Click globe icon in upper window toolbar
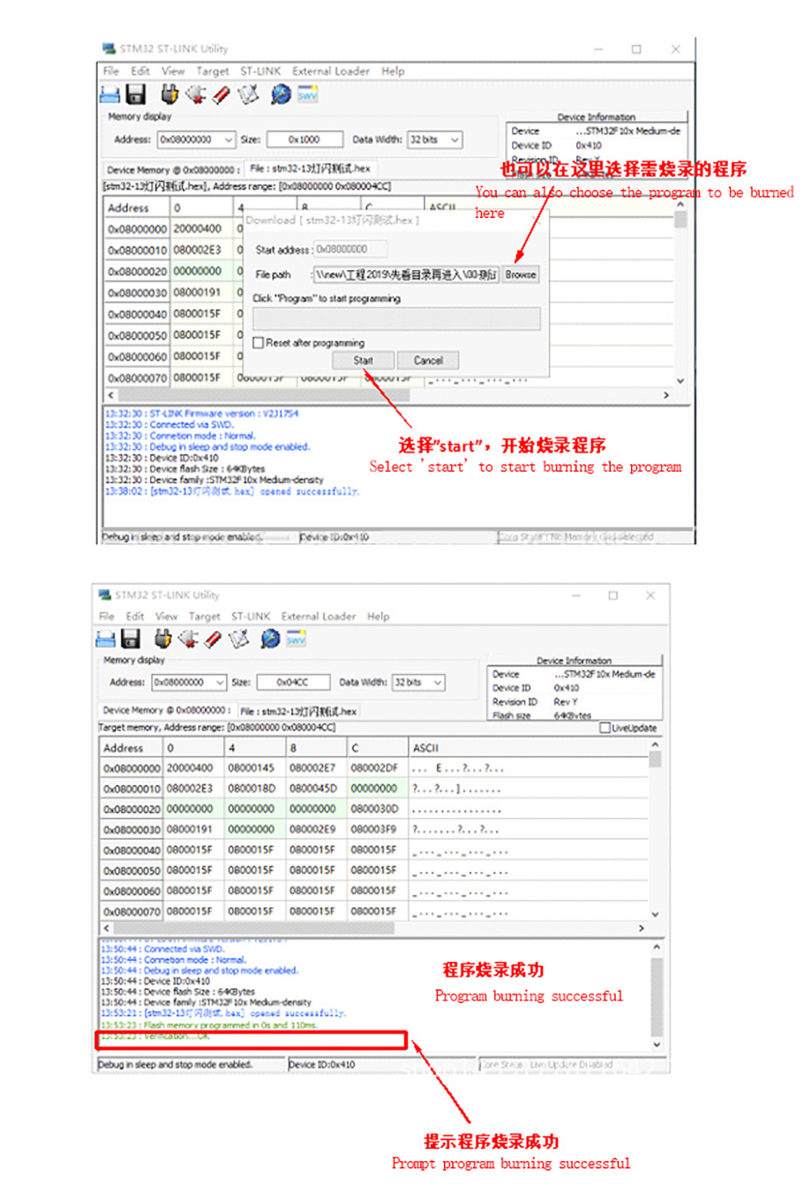The height and width of the screenshot is (1192, 812). (x=281, y=94)
